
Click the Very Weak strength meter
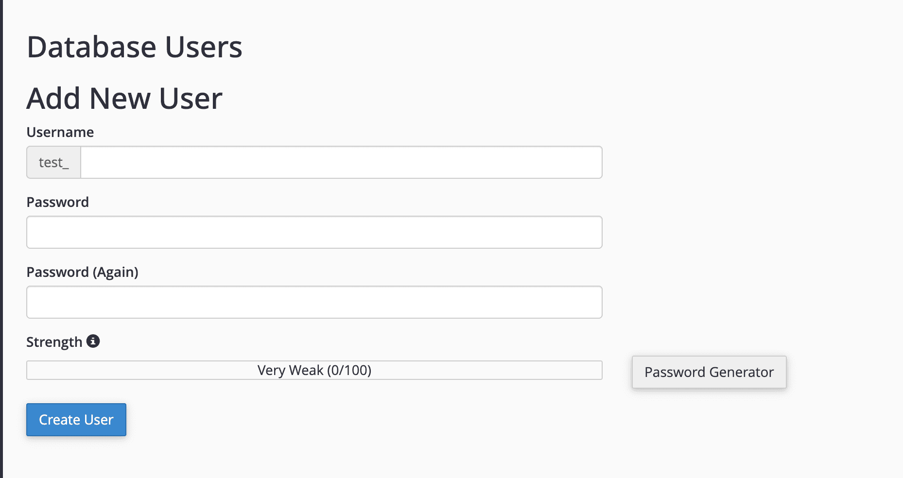pyautogui.click(x=314, y=370)
